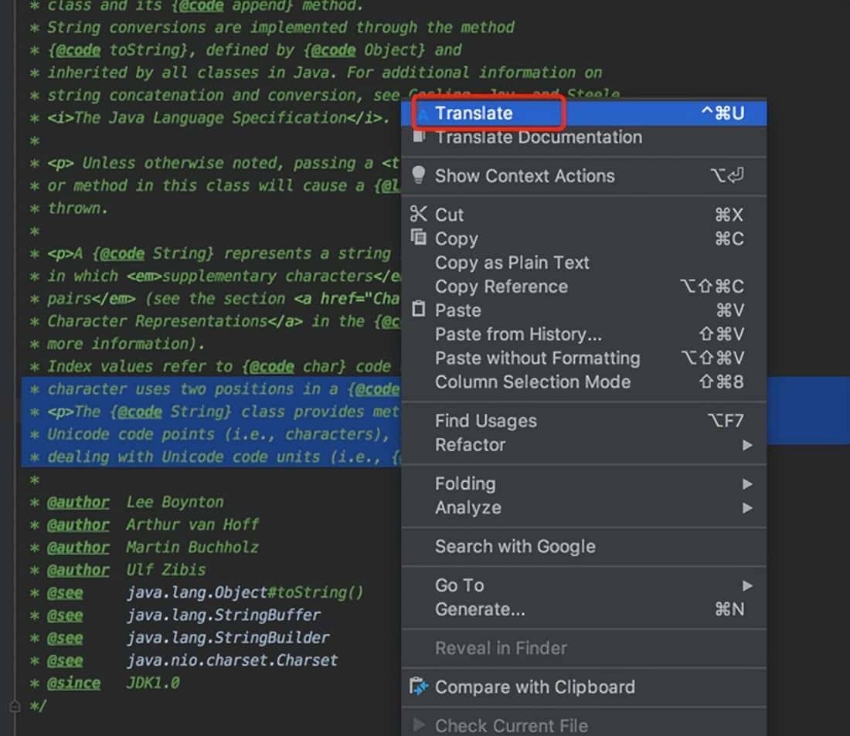Click the @since tag in Javadoc
Screen dimensions: 850x736
(73, 683)
